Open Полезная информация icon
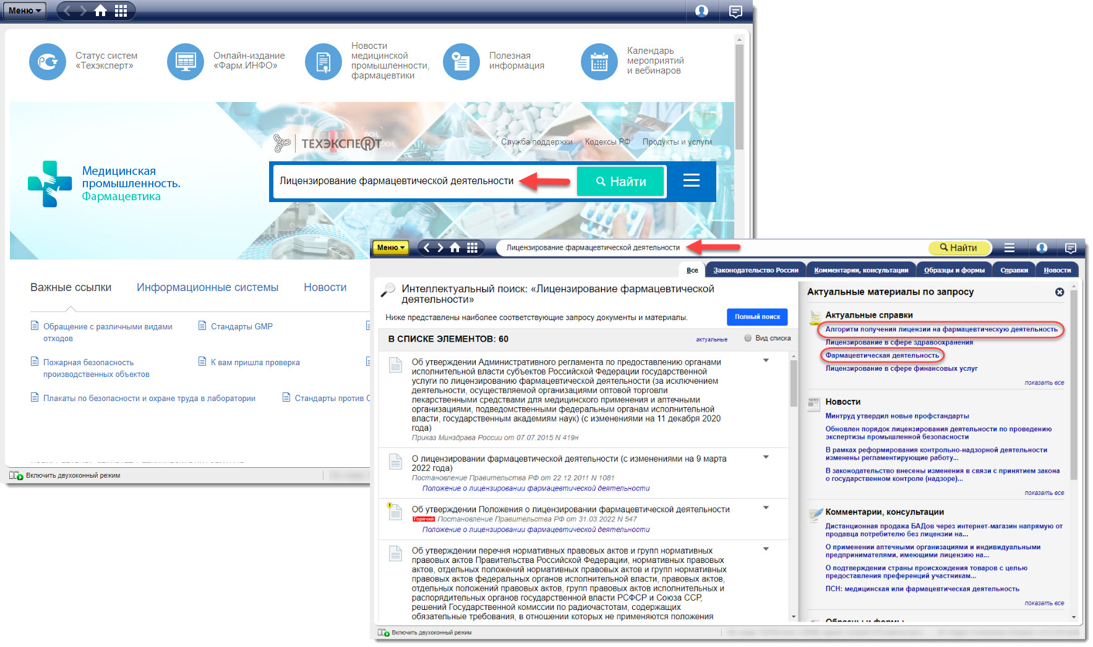This screenshot has width=1093, height=647. click(x=461, y=61)
